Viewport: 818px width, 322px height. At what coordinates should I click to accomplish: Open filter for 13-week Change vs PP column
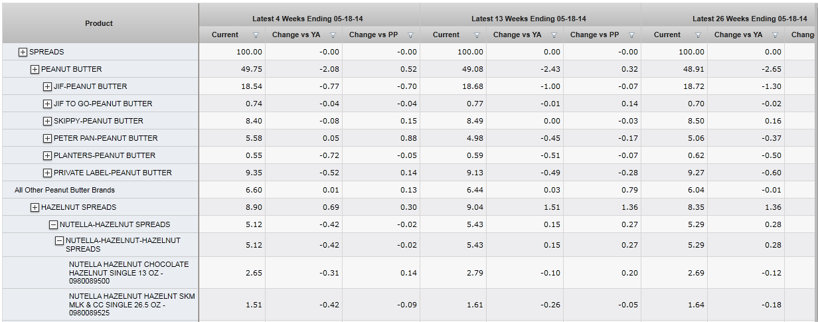pyautogui.click(x=631, y=35)
